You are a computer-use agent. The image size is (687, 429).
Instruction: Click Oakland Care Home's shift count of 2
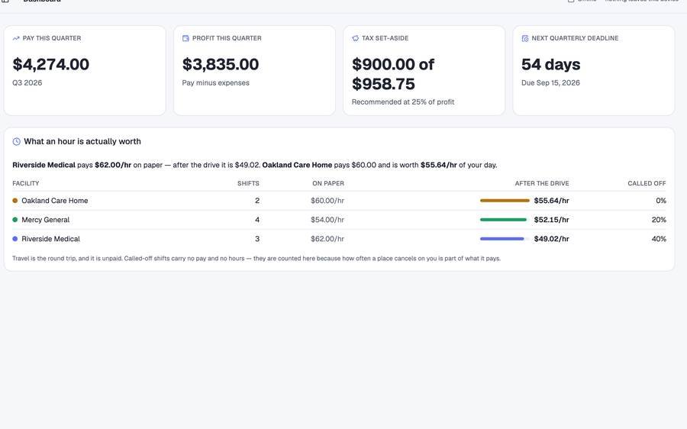pyautogui.click(x=257, y=201)
